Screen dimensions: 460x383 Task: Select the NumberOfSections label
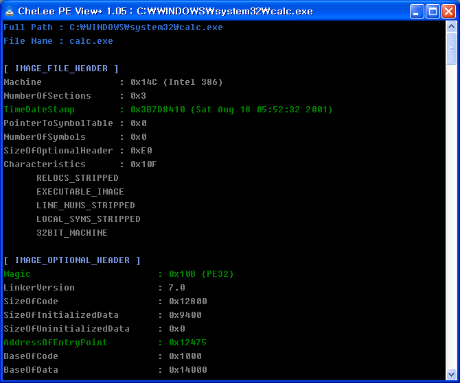click(x=47, y=96)
